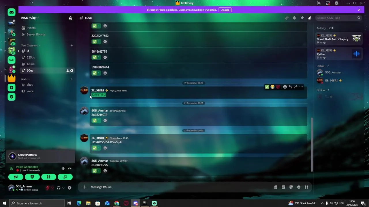The height and width of the screenshot is (207, 369).
Task: Open the Threads icon in channel header
Action: coord(287,18)
